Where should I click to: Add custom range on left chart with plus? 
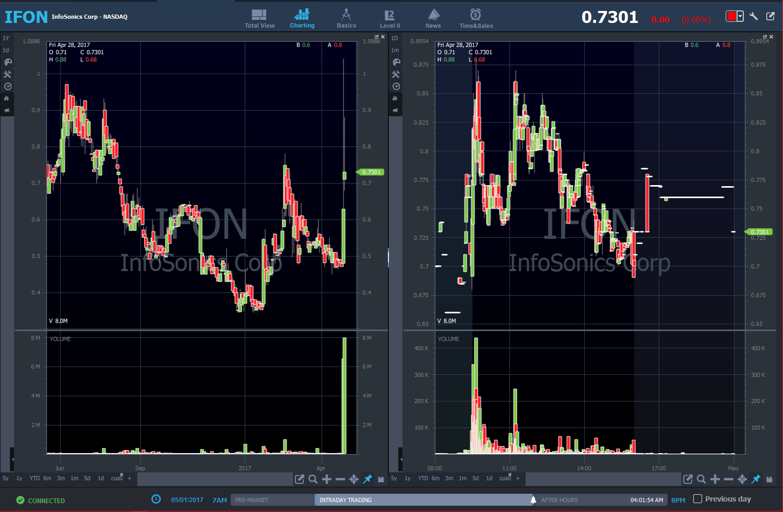pyautogui.click(x=129, y=478)
